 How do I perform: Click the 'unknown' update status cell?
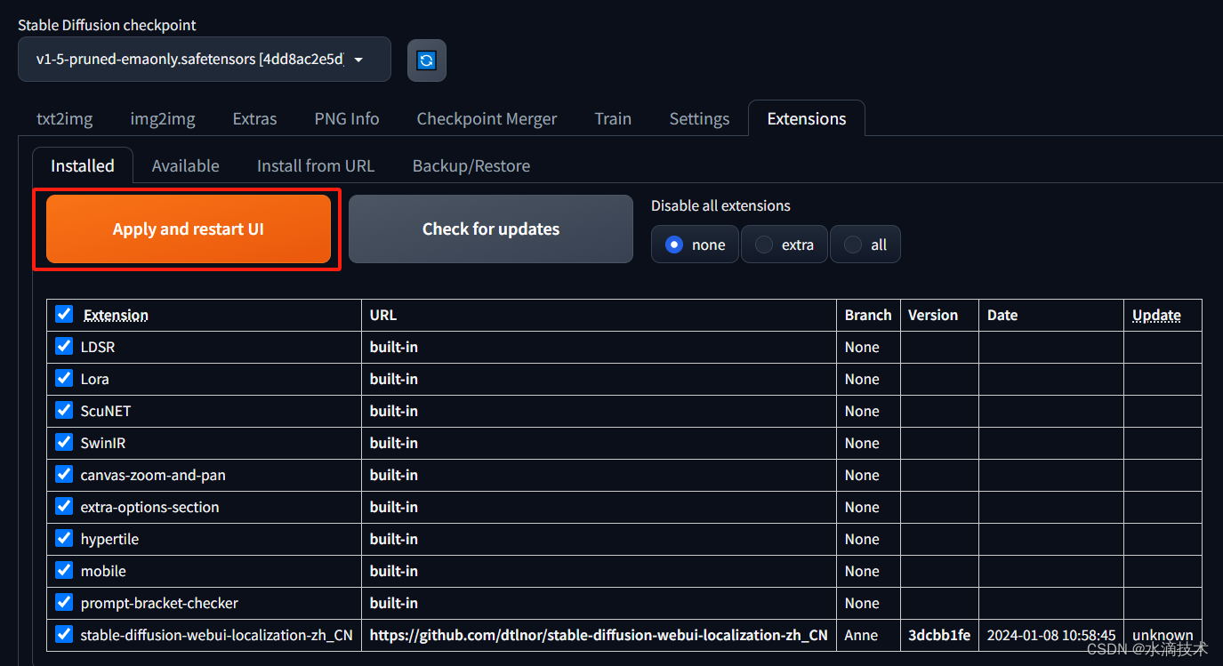(x=1163, y=635)
